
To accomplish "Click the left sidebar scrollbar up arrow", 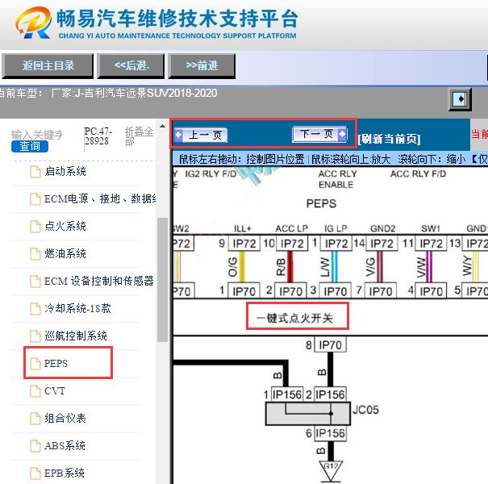I will click(x=162, y=126).
